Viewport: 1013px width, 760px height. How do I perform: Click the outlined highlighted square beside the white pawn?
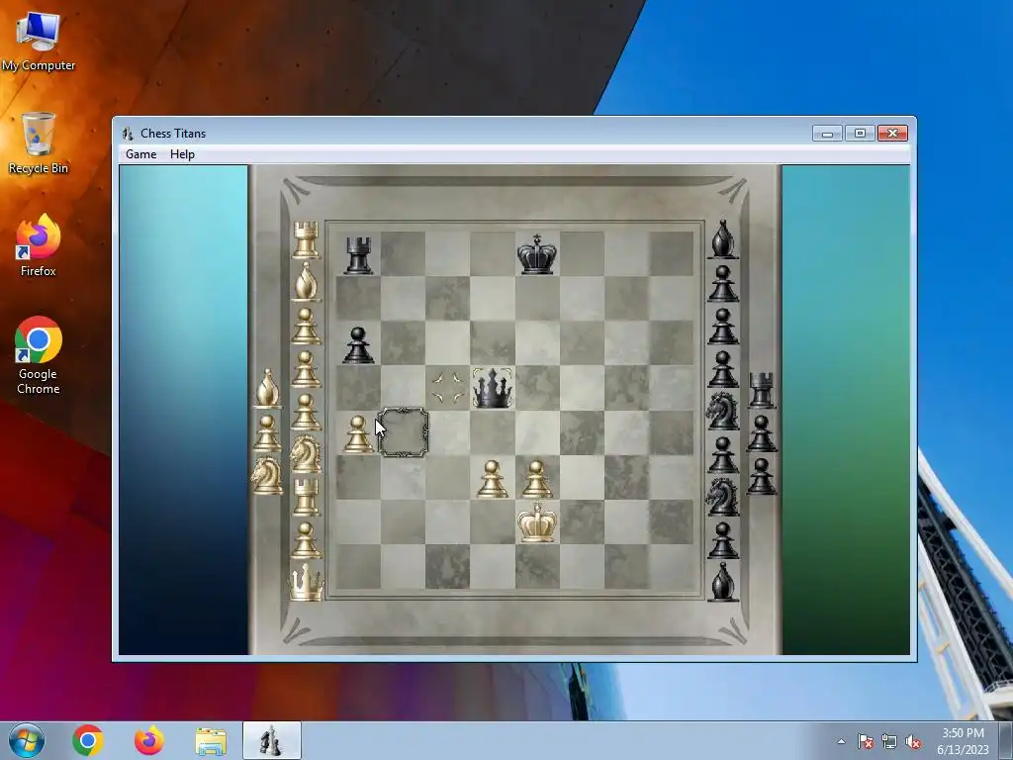click(404, 432)
